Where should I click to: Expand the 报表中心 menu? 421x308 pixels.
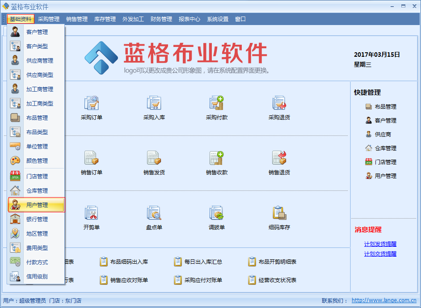point(189,19)
